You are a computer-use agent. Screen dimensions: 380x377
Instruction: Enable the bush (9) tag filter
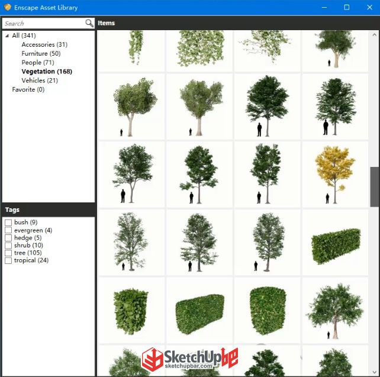click(8, 223)
